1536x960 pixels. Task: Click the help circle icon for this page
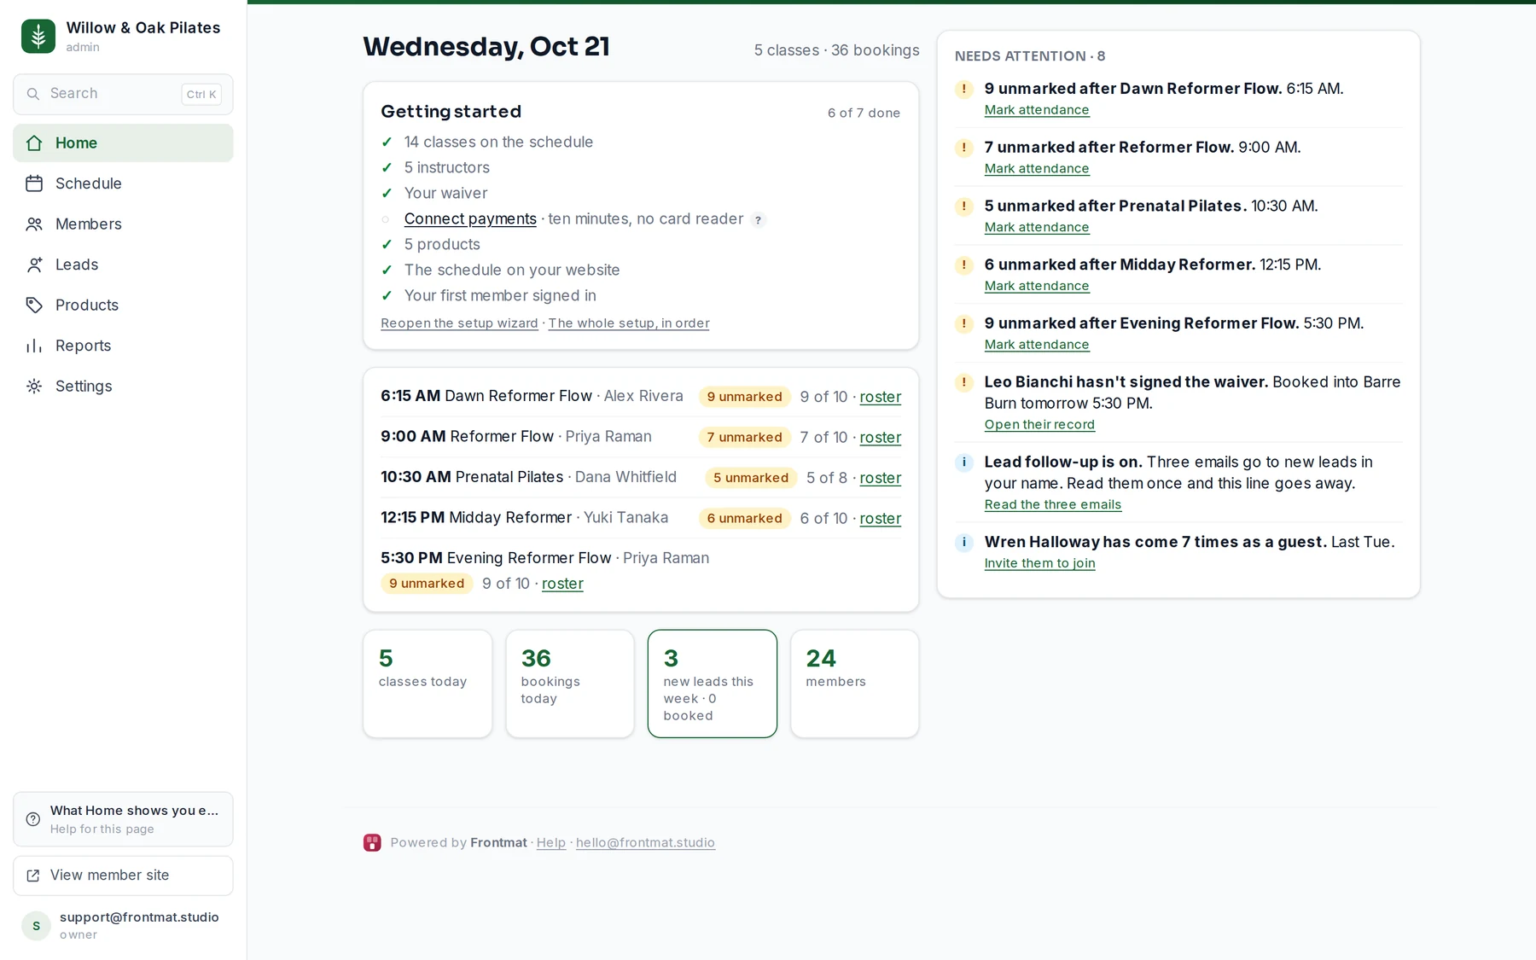point(33,819)
